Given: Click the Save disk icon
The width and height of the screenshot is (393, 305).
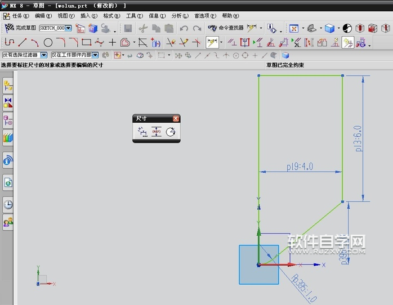Looking at the screenshot, I should (128, 28).
